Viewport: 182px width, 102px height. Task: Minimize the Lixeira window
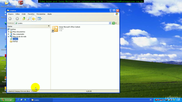click(x=111, y=11)
